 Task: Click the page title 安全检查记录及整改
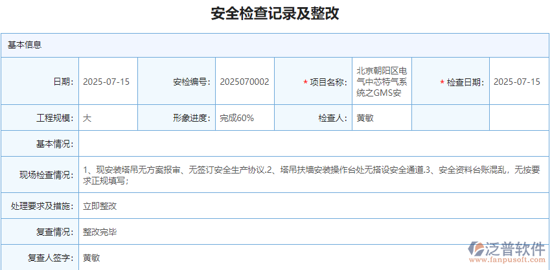(275, 14)
